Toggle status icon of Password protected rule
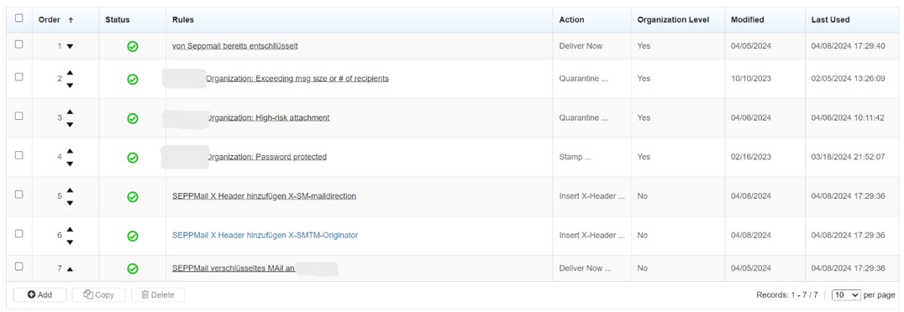 [133, 157]
